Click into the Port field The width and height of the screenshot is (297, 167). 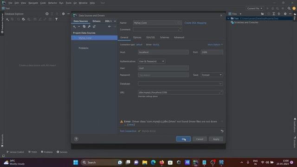[212, 52]
